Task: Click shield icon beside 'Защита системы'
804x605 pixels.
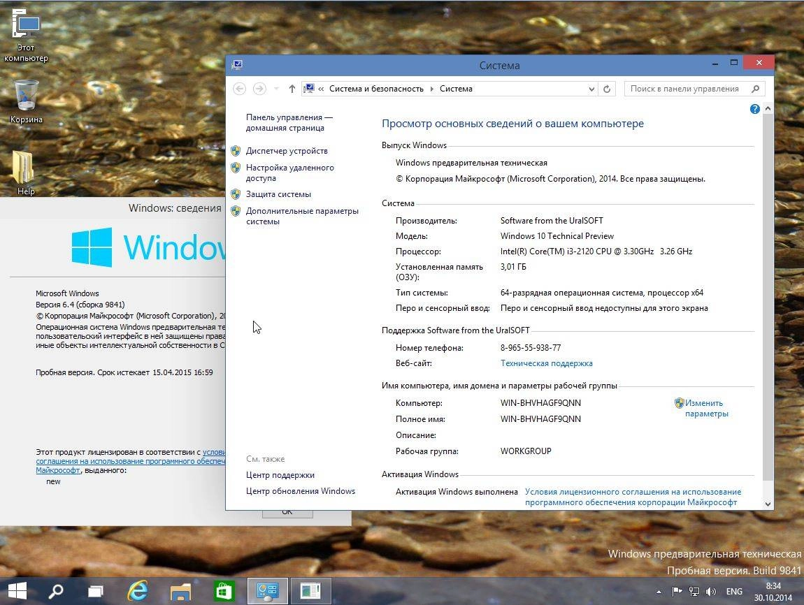Action: [236, 194]
